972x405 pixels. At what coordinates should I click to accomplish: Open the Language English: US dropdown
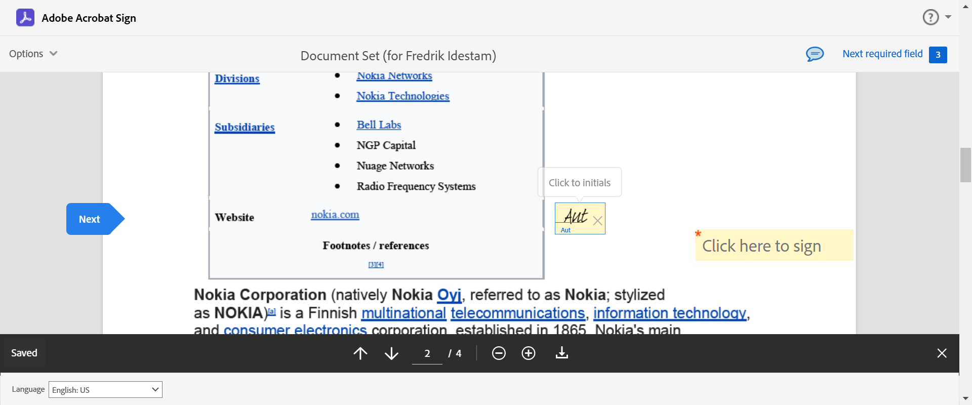click(105, 390)
